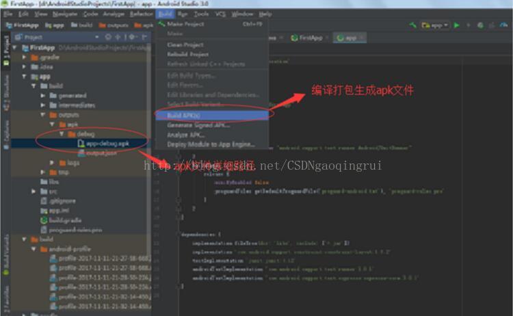This screenshot has height=316, width=513.
Task: Choose Deploy Module to App Engine entry
Action: pyautogui.click(x=212, y=144)
